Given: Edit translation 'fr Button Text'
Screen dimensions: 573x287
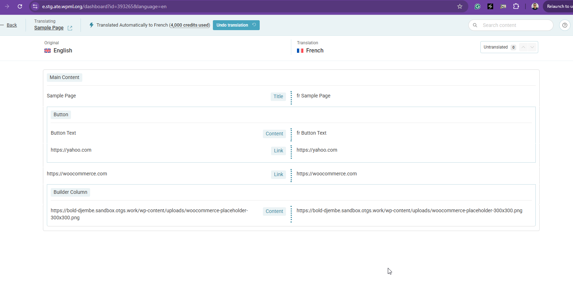Looking at the screenshot, I should pos(312,133).
